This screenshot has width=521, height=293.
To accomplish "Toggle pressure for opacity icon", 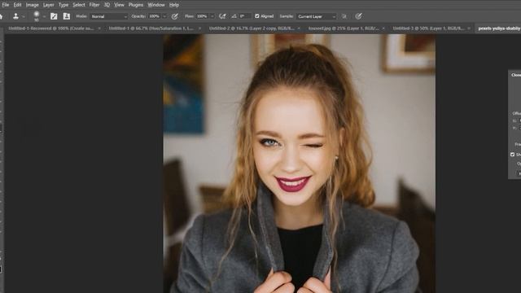I will point(174,16).
